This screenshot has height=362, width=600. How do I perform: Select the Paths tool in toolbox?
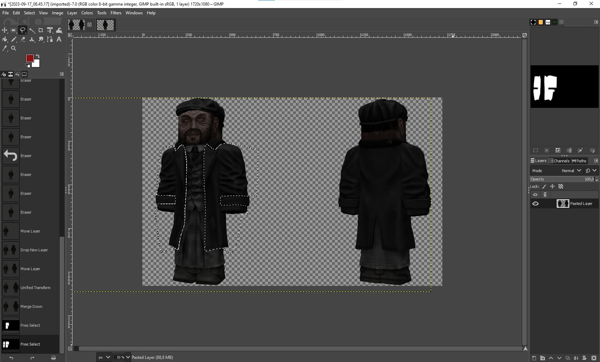[x=50, y=39]
